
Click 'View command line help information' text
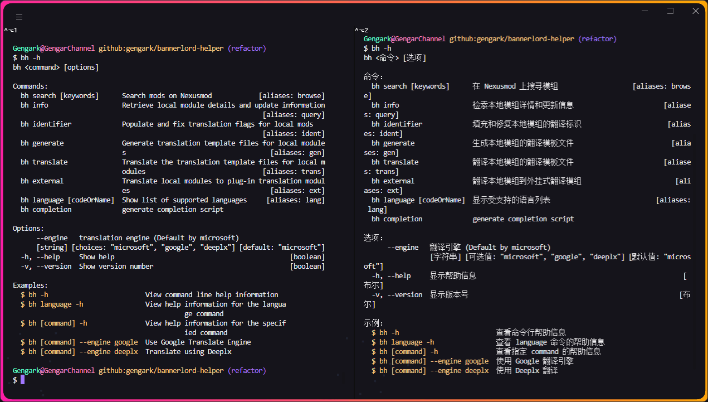pos(212,295)
